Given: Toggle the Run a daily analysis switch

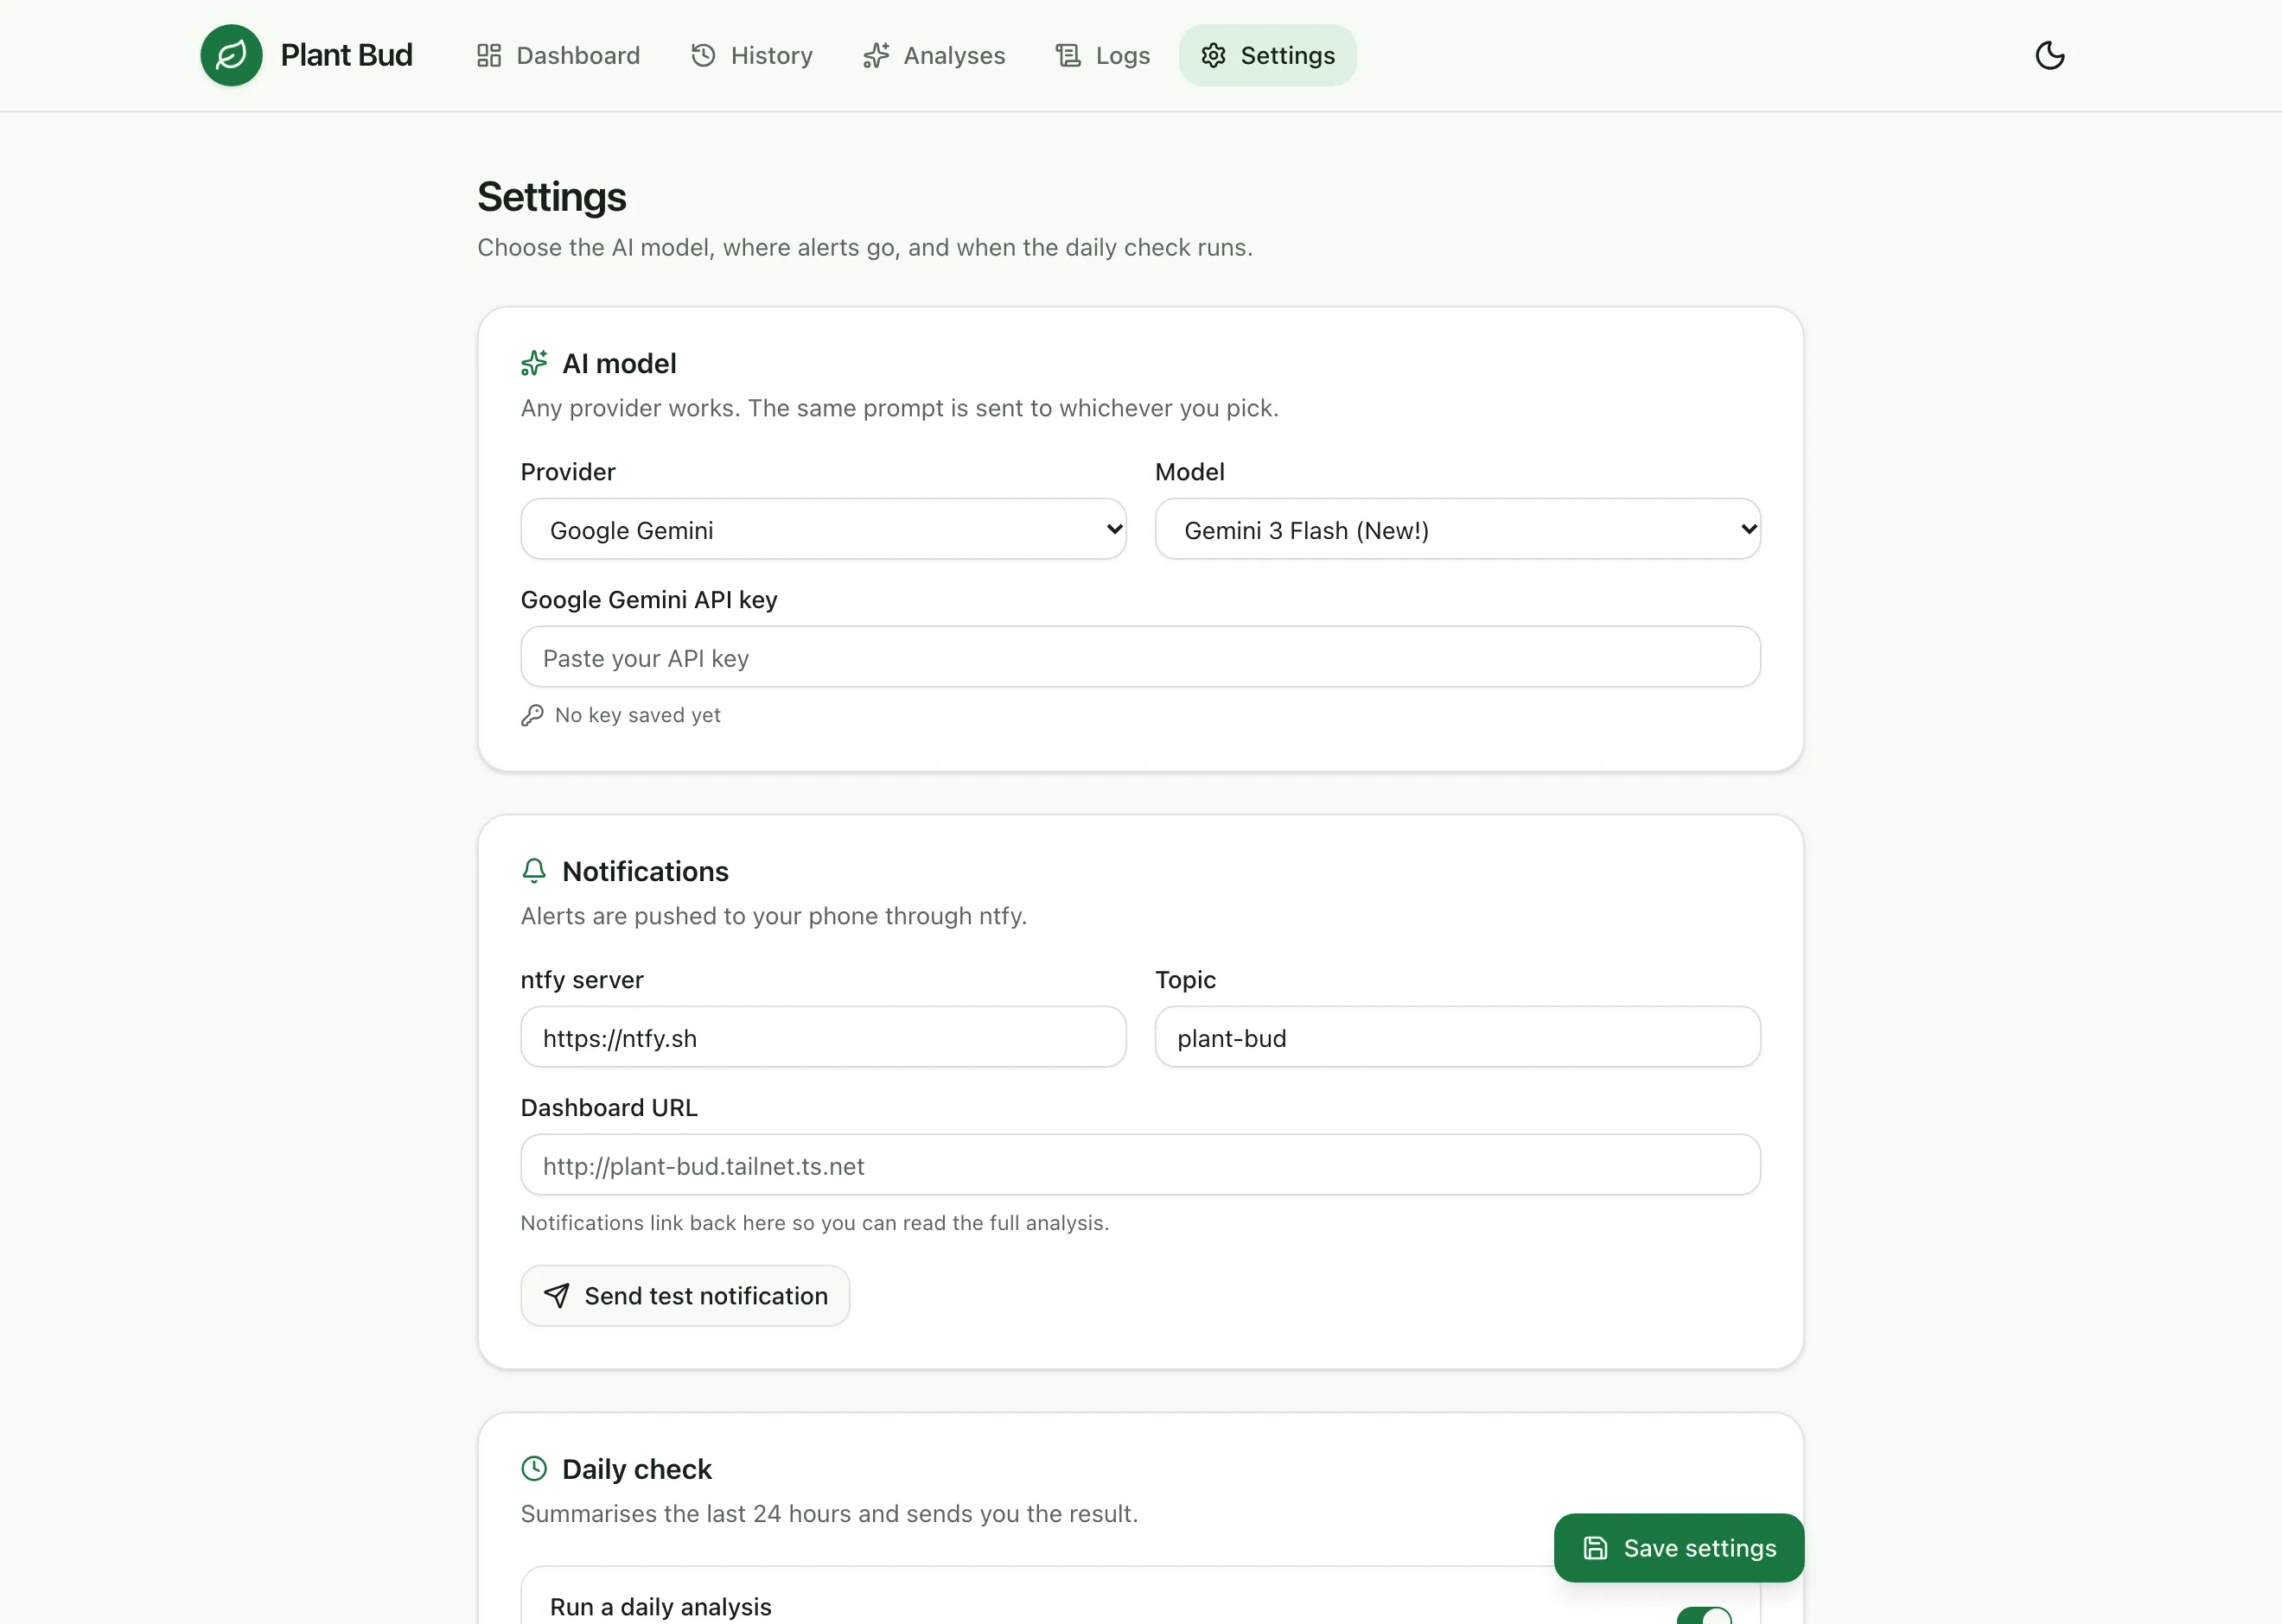Looking at the screenshot, I should (1704, 1615).
